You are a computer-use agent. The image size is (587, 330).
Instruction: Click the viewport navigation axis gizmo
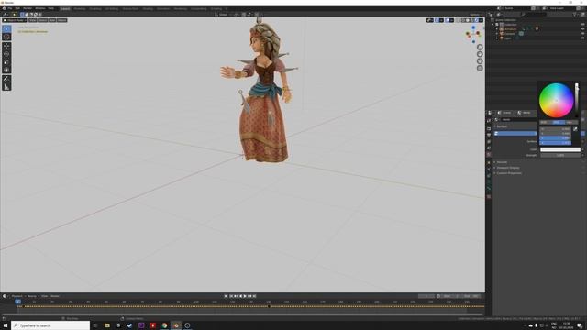473,34
